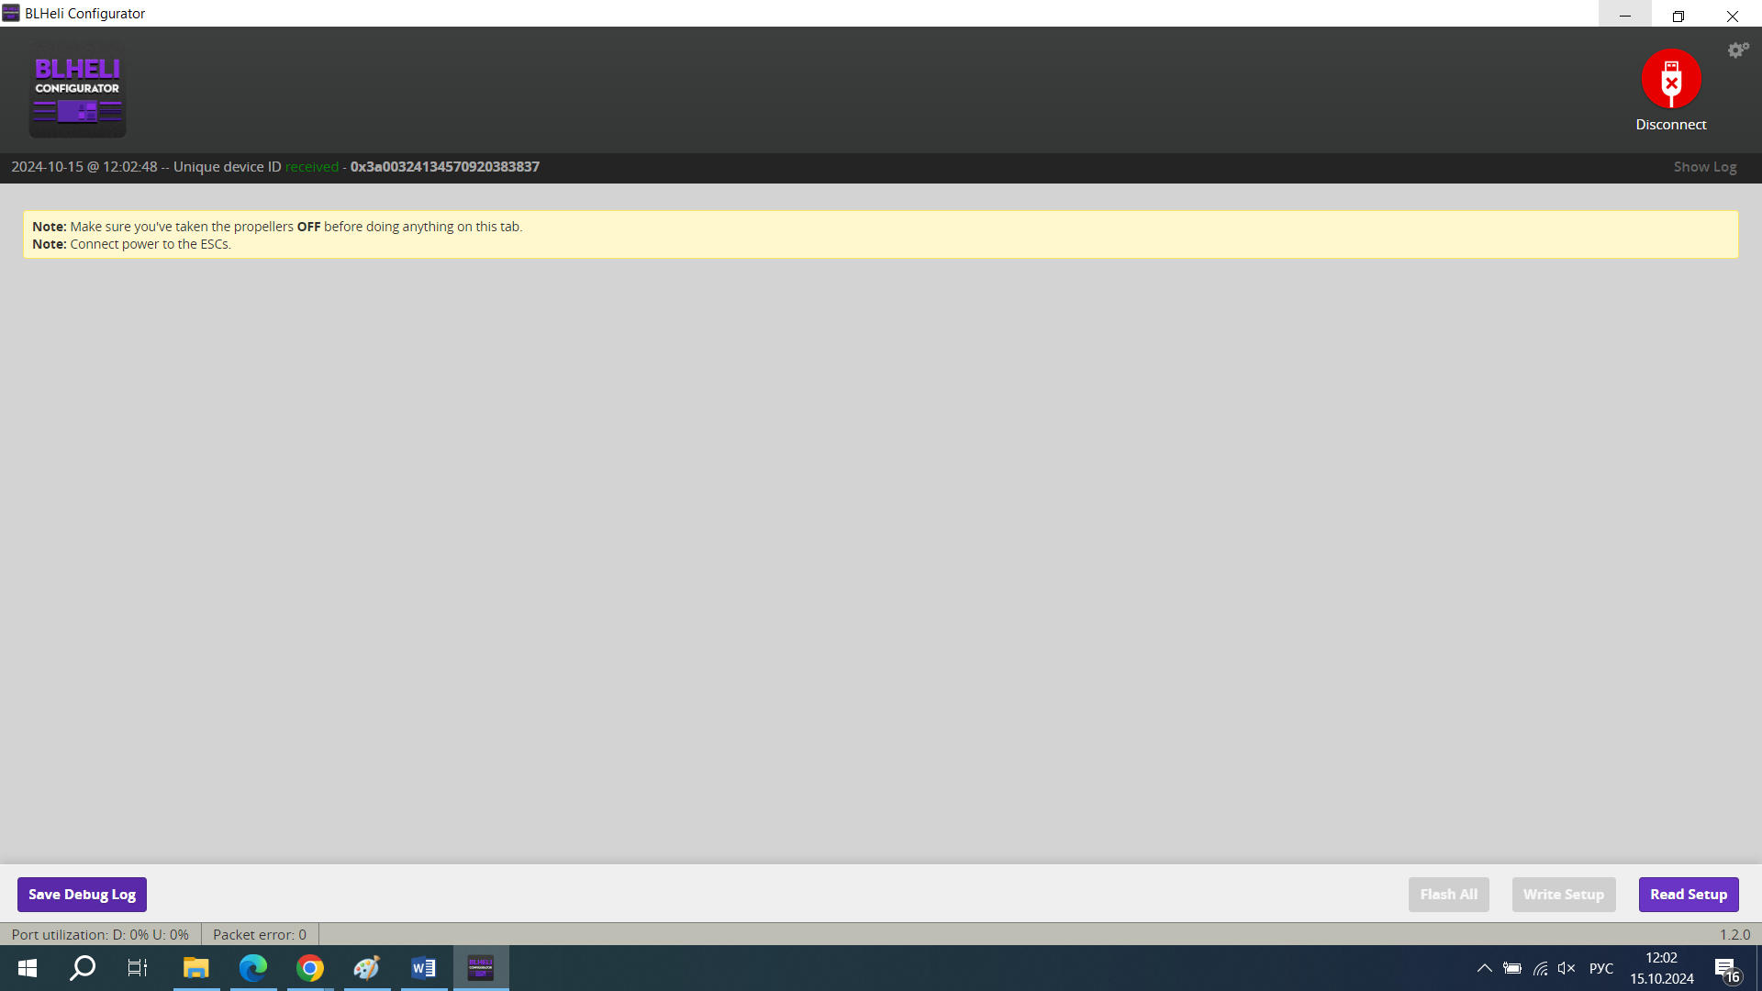Open File Explorer from taskbar
This screenshot has height=991, width=1762.
[x=195, y=968]
